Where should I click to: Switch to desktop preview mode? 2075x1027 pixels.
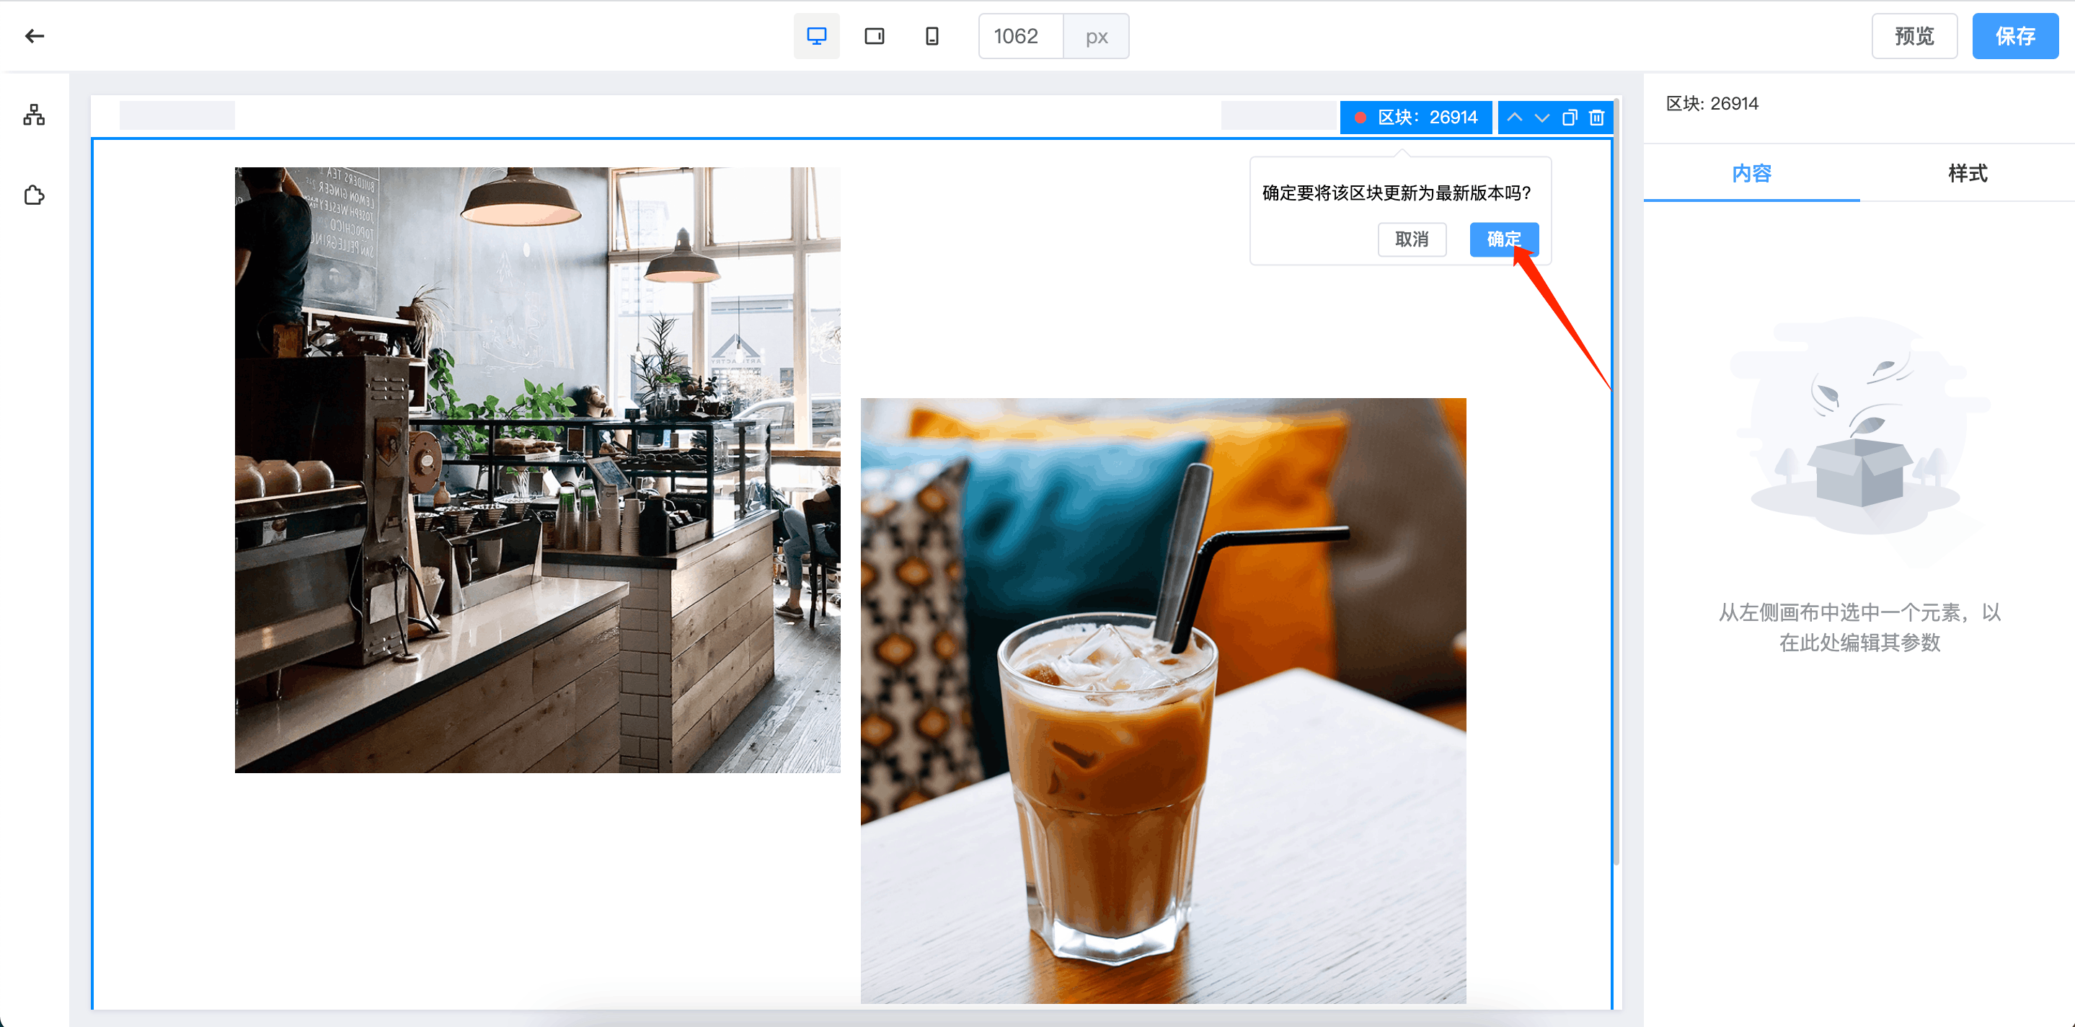(817, 35)
